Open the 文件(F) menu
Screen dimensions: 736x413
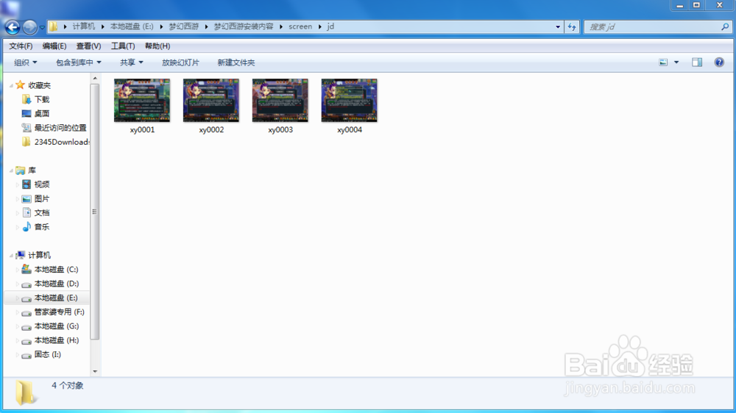21,46
